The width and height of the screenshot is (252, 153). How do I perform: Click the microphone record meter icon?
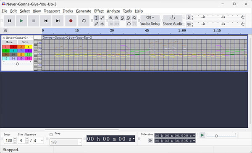[x=189, y=17]
